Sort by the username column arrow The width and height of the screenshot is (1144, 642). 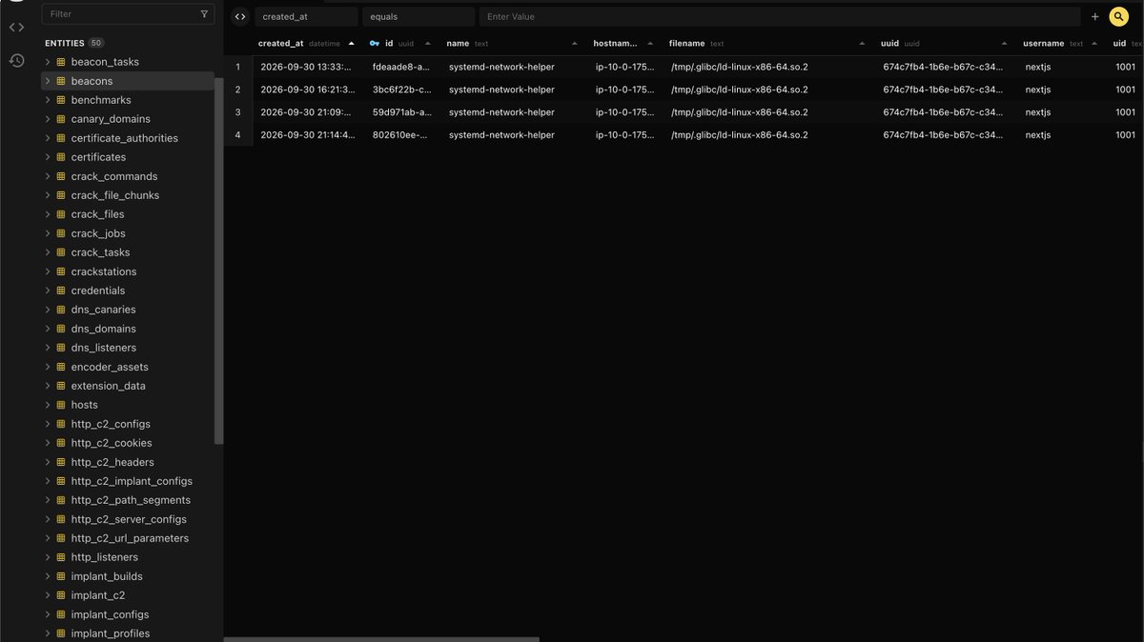point(1093,43)
